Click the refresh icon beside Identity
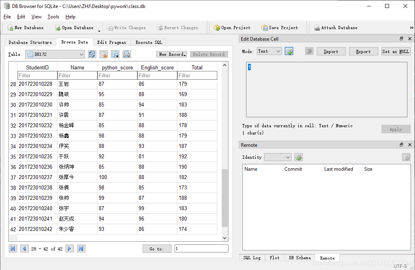 pos(298,158)
